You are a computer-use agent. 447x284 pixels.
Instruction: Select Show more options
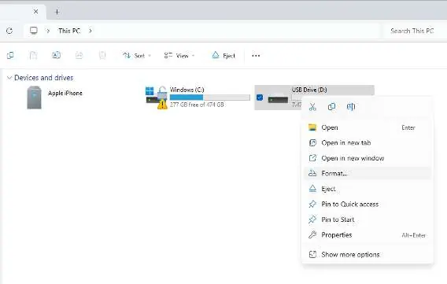pos(368,254)
